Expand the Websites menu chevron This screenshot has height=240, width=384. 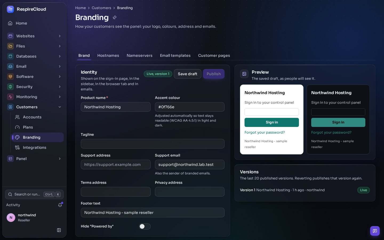[60, 36]
